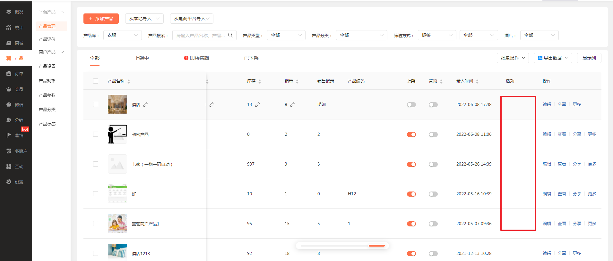Click the plus icon on 添加产品

[x=91, y=19]
